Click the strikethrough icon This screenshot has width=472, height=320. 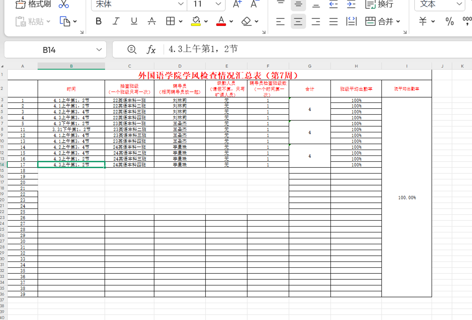[x=152, y=21]
